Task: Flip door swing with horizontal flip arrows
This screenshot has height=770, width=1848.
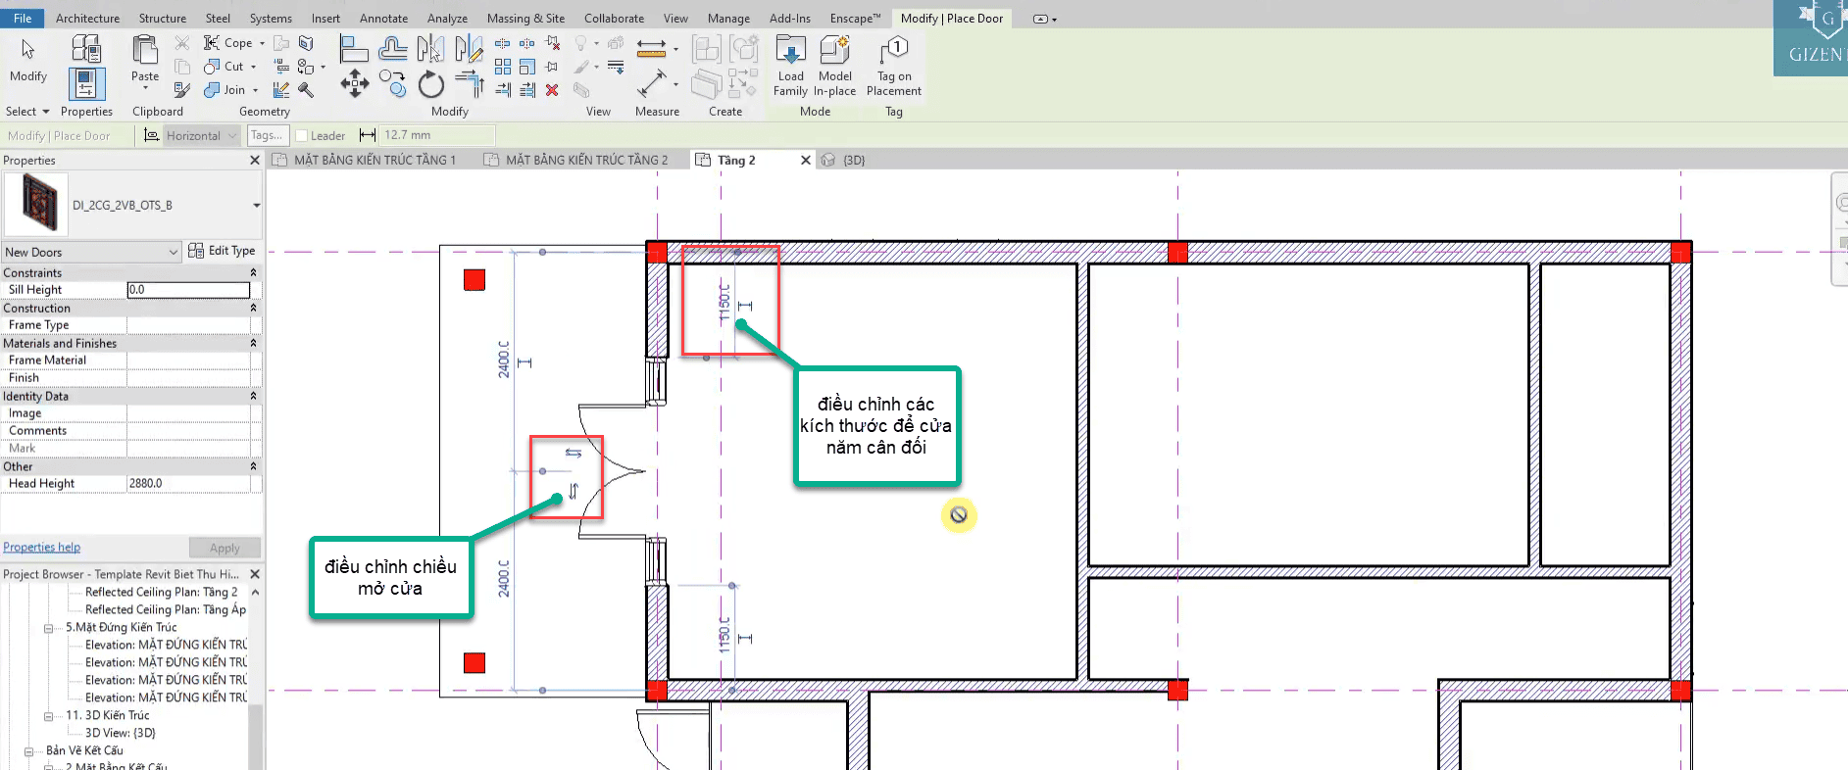Action: coord(574,453)
